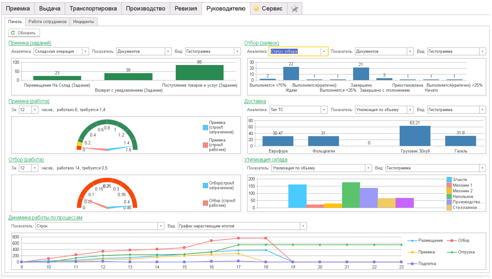Screen dimensions: 492x279
Task: Open the favorites star tab
Action: 294,9
